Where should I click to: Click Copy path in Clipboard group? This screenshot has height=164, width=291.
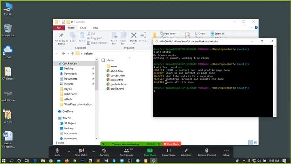click(95, 38)
